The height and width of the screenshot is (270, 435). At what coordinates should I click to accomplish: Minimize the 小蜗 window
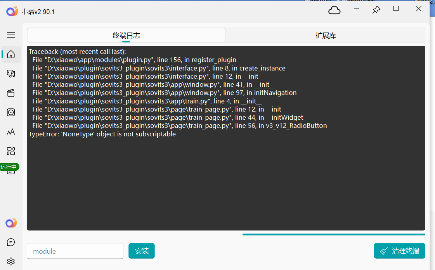tap(357, 9)
